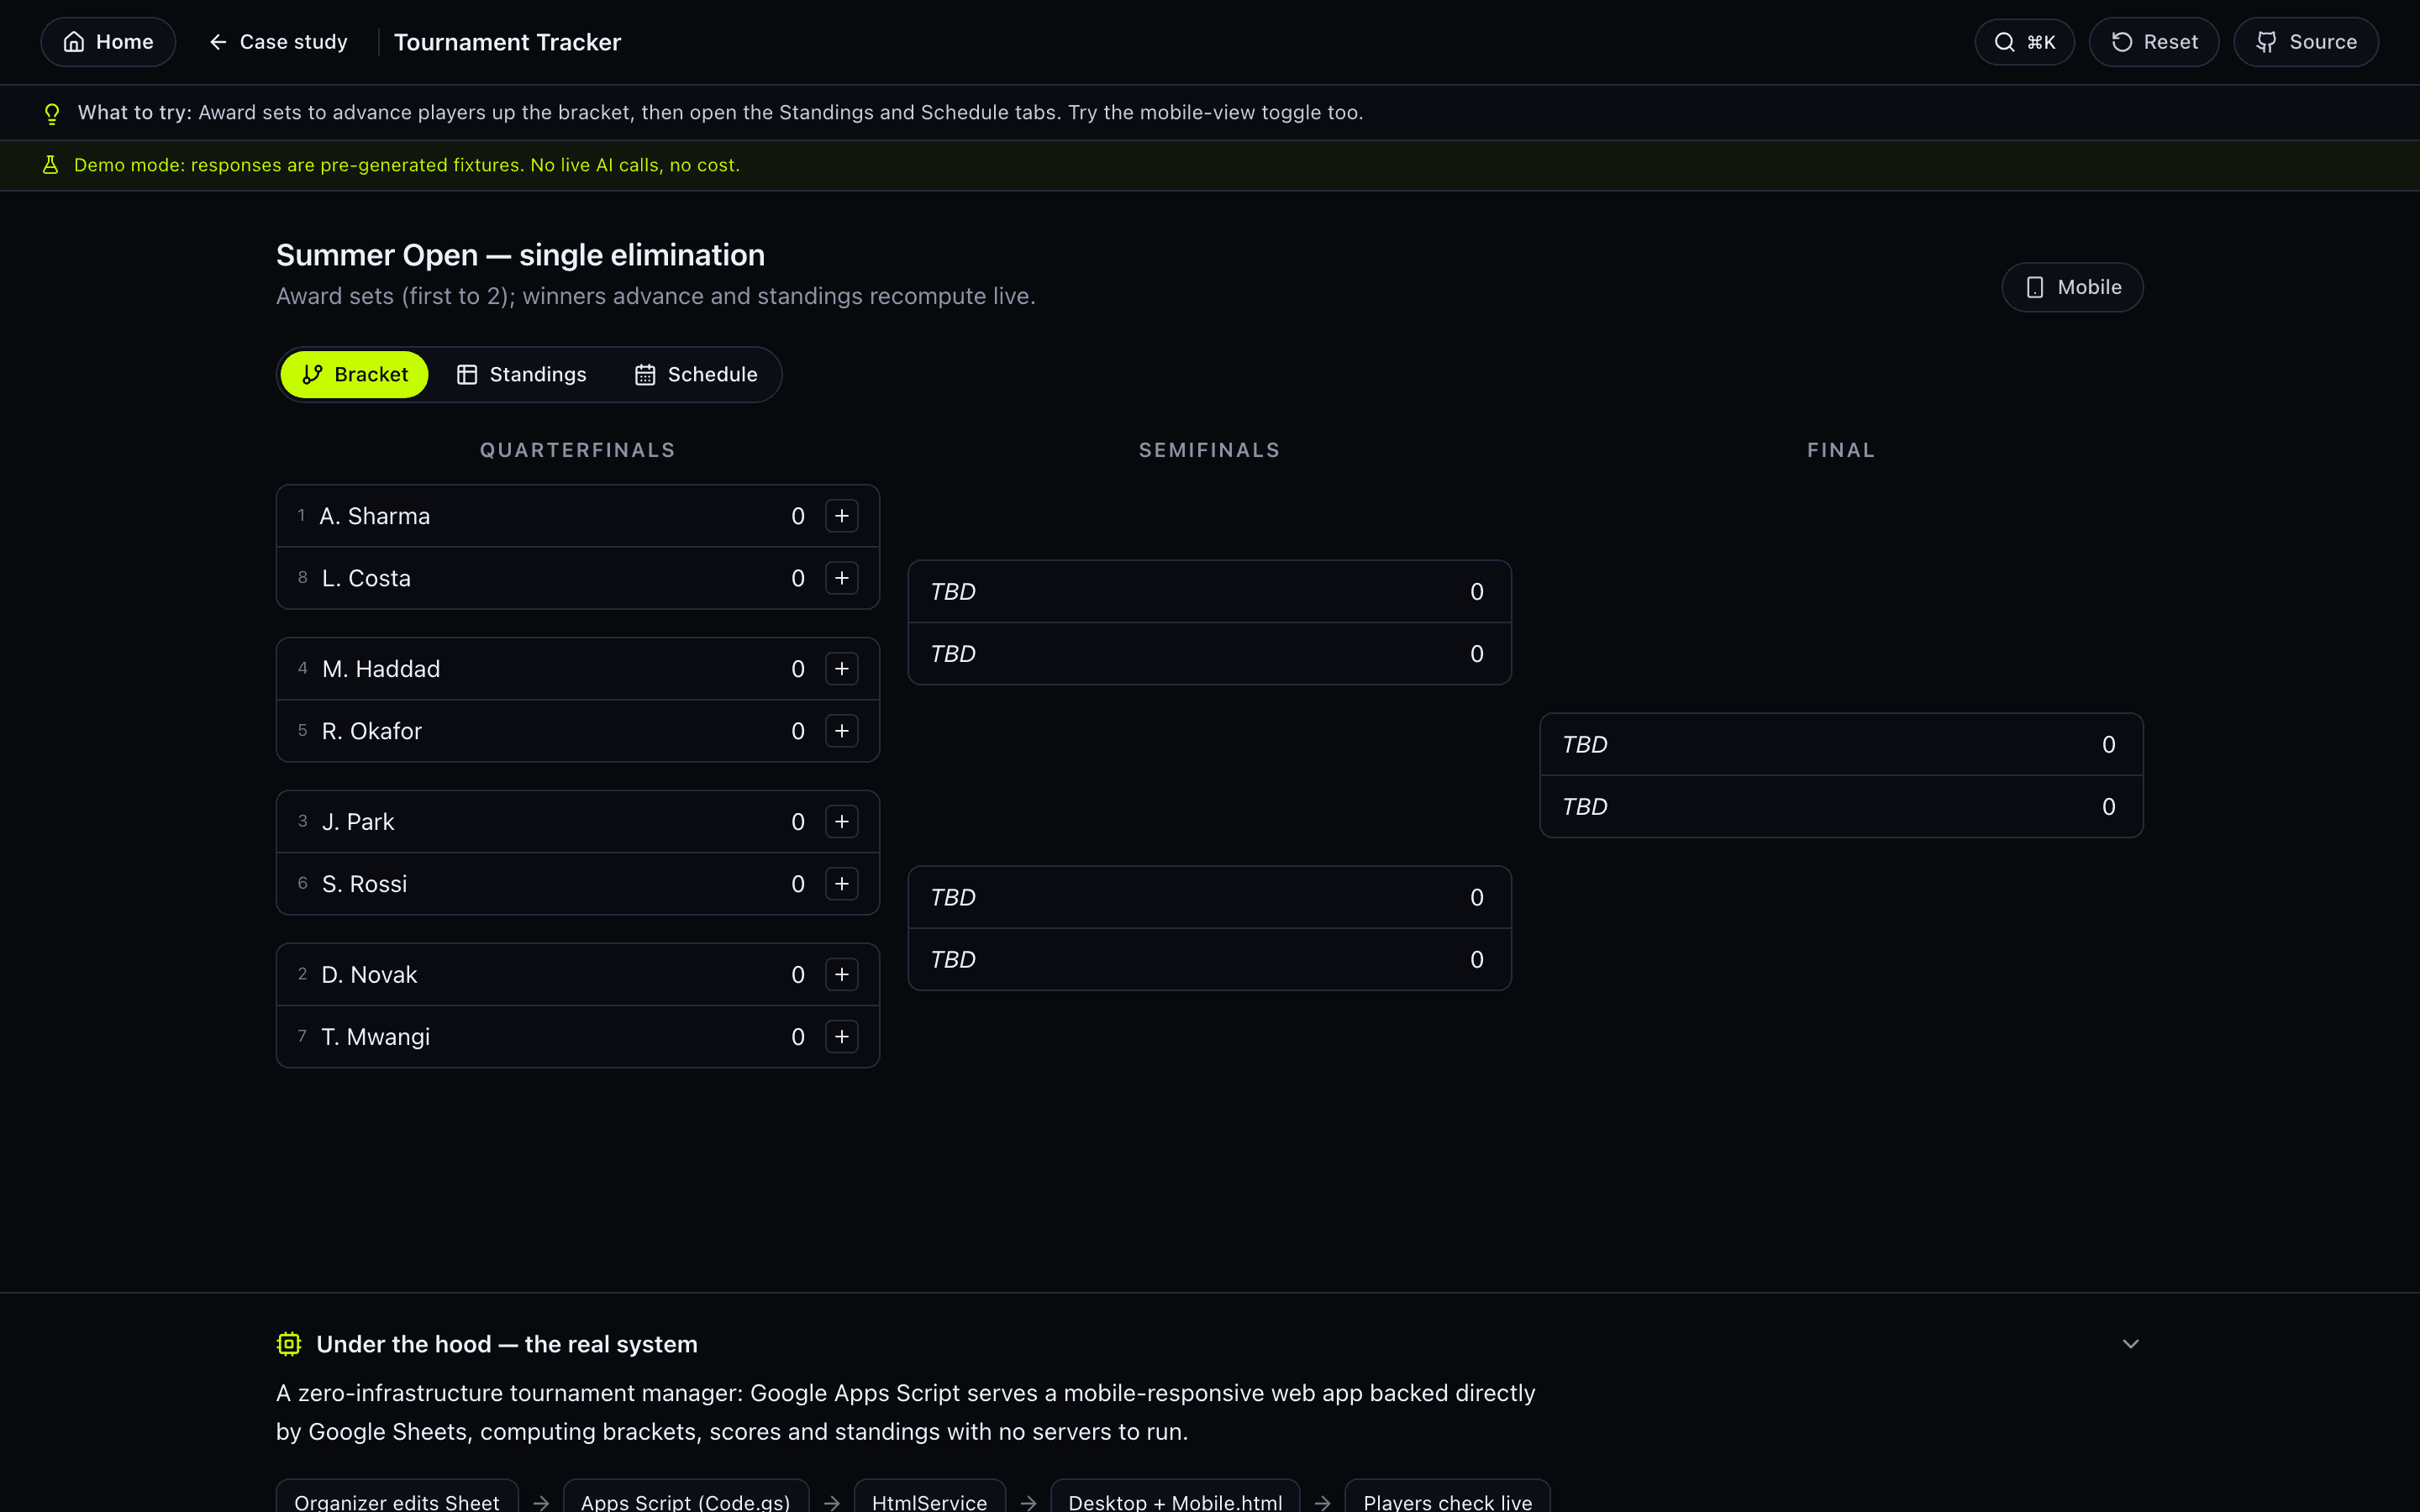Click the lightbulb tip icon
2420x1512 pixels.
(x=52, y=113)
